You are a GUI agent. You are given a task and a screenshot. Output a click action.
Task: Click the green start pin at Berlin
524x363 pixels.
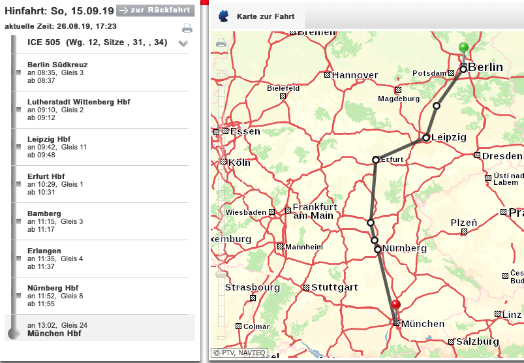click(x=463, y=48)
